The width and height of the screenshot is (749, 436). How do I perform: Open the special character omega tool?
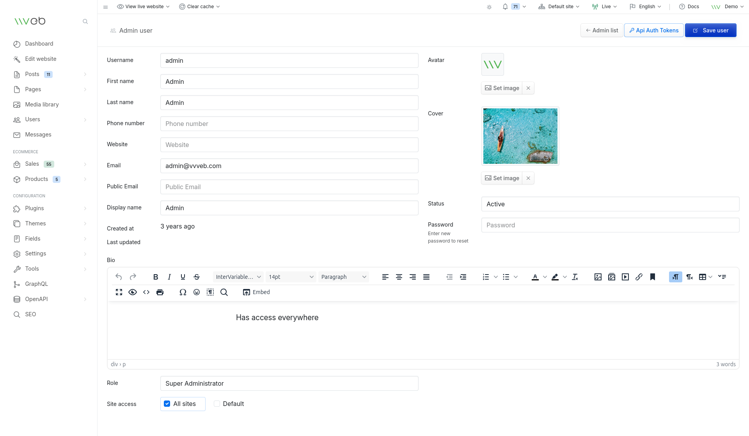click(x=183, y=292)
